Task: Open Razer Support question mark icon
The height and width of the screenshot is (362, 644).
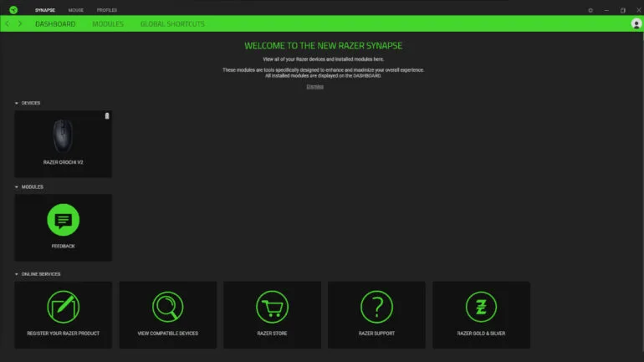Action: tap(376, 307)
